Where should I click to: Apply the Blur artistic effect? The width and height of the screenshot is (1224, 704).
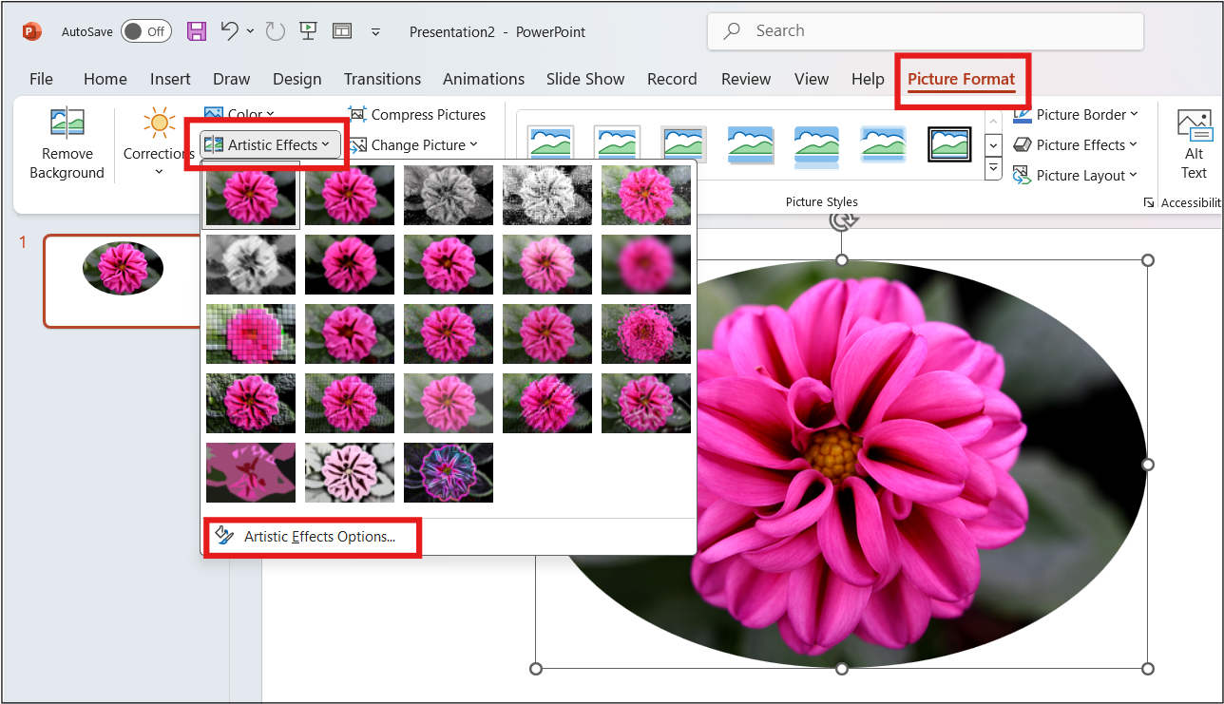[646, 264]
